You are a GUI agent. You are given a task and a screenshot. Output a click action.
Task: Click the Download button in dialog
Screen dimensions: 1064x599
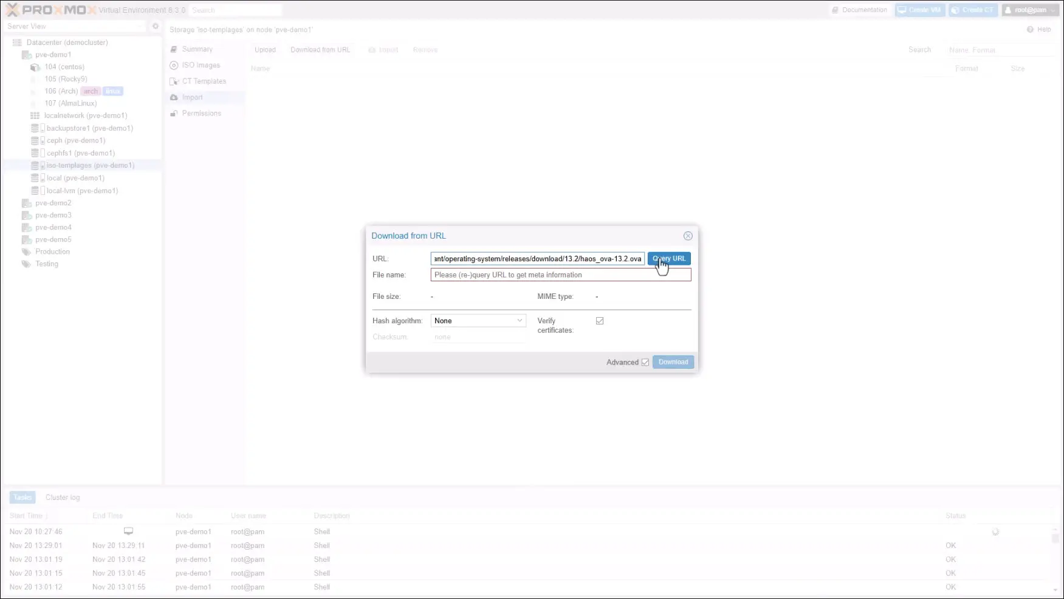point(673,362)
